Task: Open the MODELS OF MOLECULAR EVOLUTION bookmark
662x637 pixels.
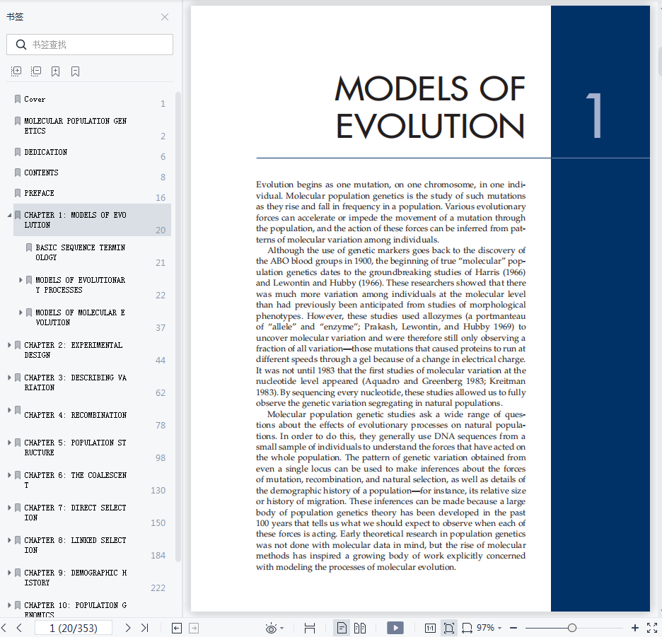Action: (x=80, y=317)
